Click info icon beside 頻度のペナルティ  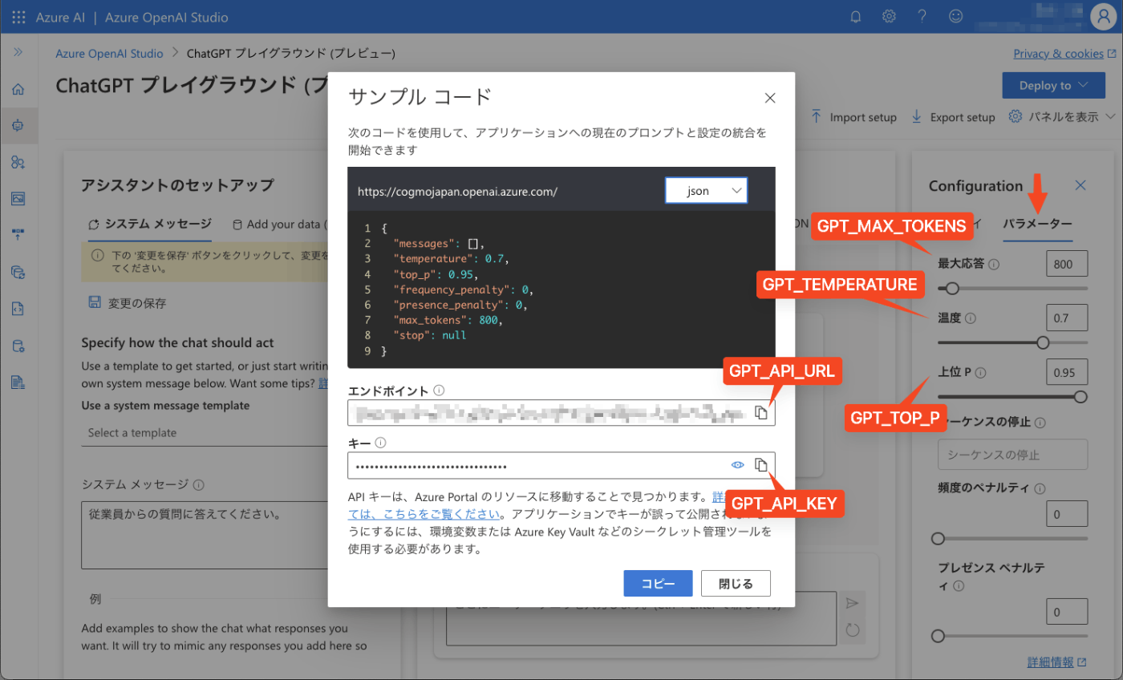tap(1040, 488)
